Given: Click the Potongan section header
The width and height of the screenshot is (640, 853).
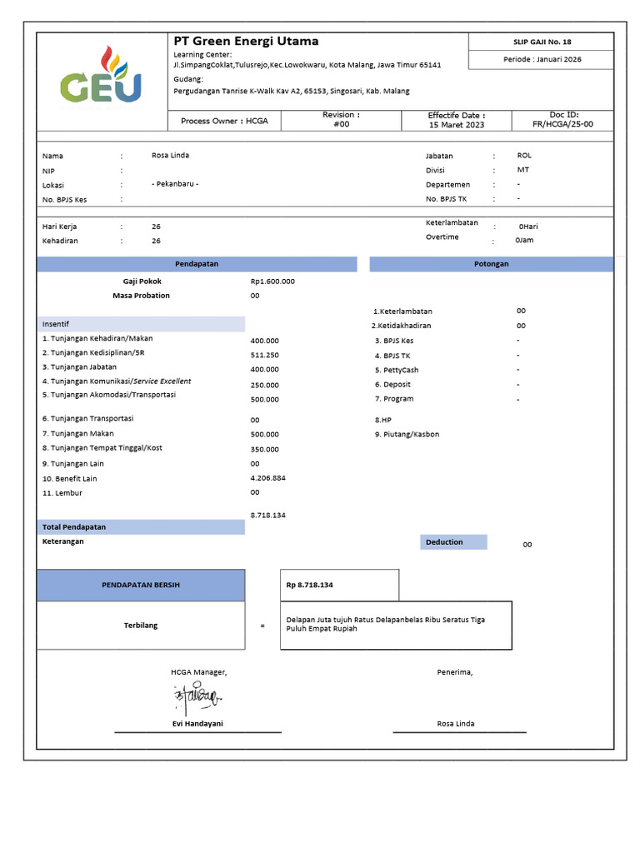Looking at the screenshot, I should coord(491,264).
